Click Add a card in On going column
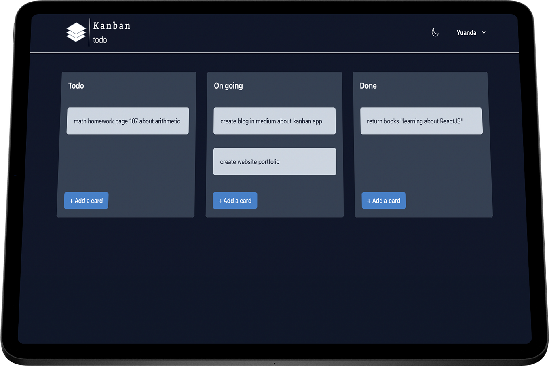 pyautogui.click(x=234, y=200)
